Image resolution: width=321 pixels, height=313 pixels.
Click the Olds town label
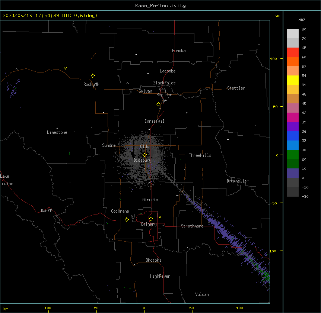pos(144,146)
